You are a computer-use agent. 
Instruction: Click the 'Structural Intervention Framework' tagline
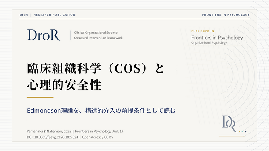[98, 38]
